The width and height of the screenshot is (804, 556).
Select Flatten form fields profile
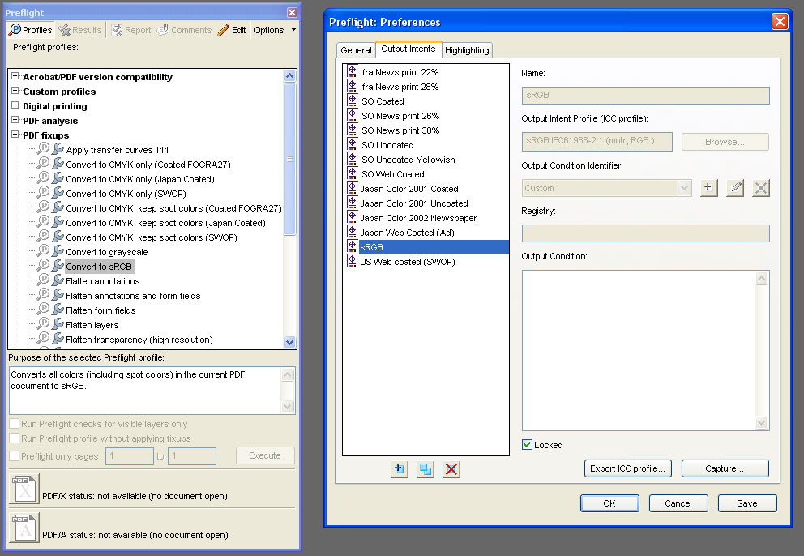(x=100, y=310)
